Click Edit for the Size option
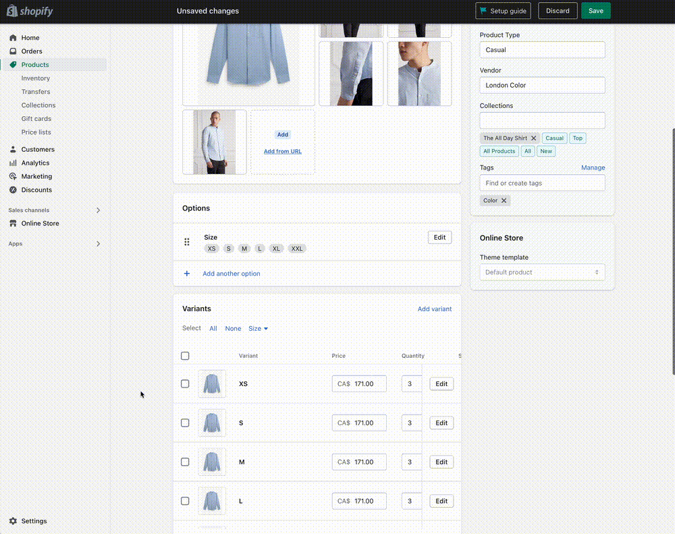The width and height of the screenshot is (675, 534). point(439,237)
